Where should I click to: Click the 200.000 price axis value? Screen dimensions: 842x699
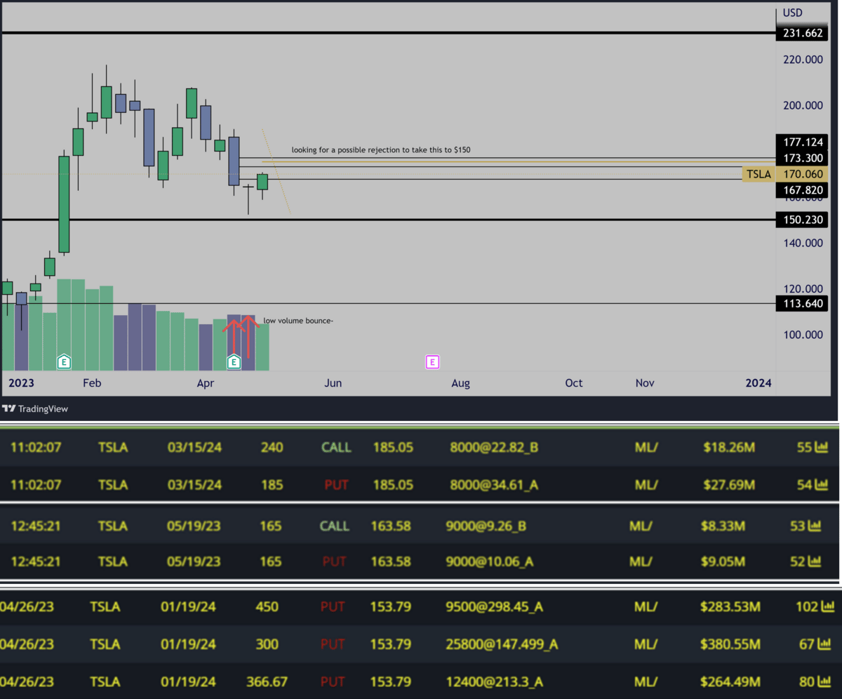pos(803,105)
